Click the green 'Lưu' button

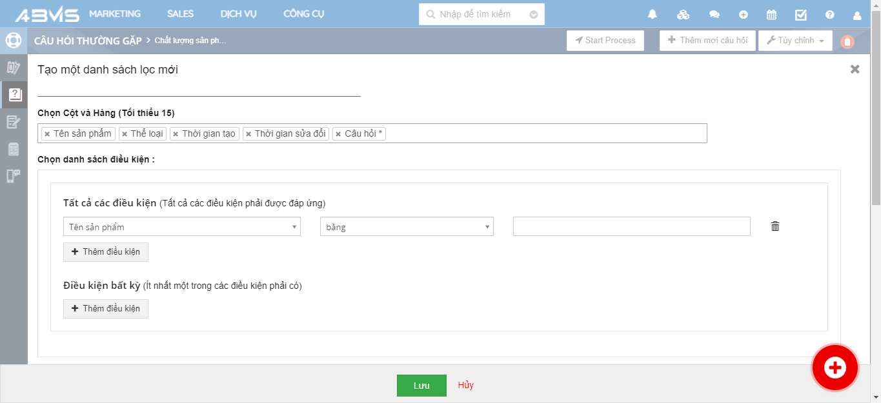pos(421,386)
